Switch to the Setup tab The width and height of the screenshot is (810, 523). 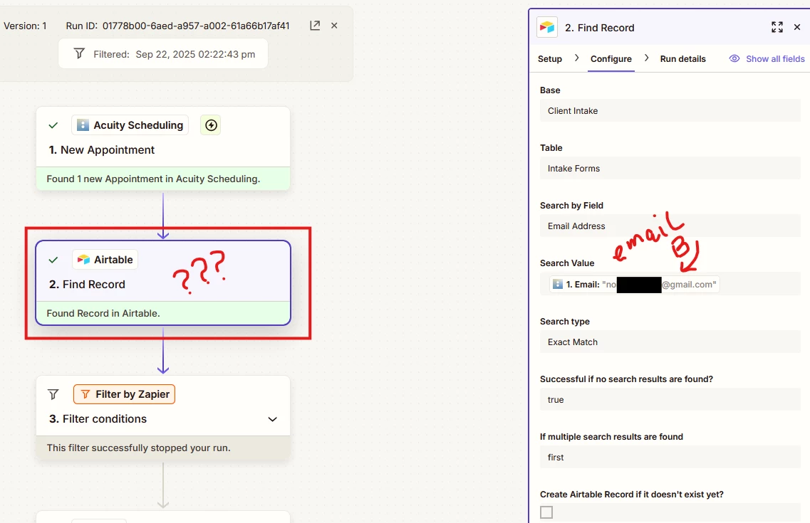coord(550,59)
